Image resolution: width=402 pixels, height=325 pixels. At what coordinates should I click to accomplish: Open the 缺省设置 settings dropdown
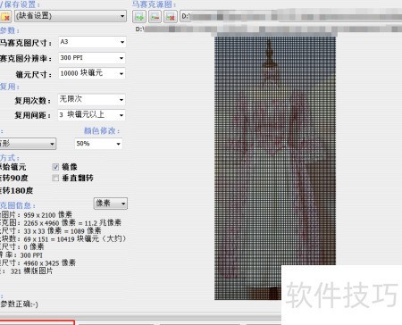71,16
